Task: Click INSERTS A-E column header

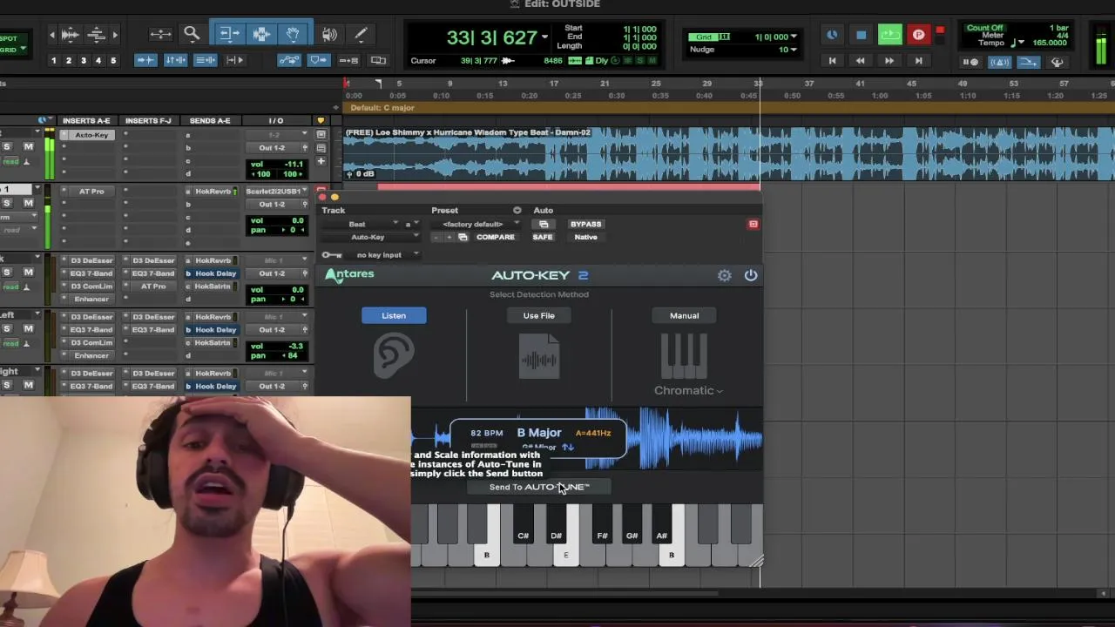Action: coord(86,121)
